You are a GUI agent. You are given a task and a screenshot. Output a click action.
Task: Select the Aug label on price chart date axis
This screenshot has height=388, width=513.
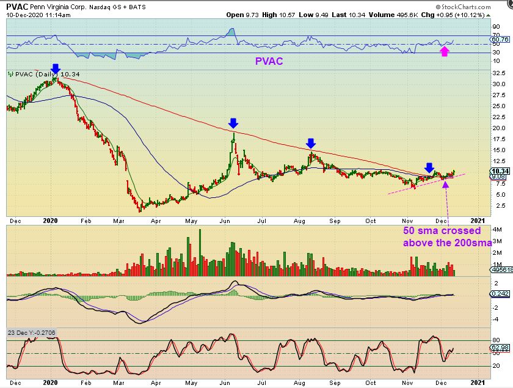[299, 221]
